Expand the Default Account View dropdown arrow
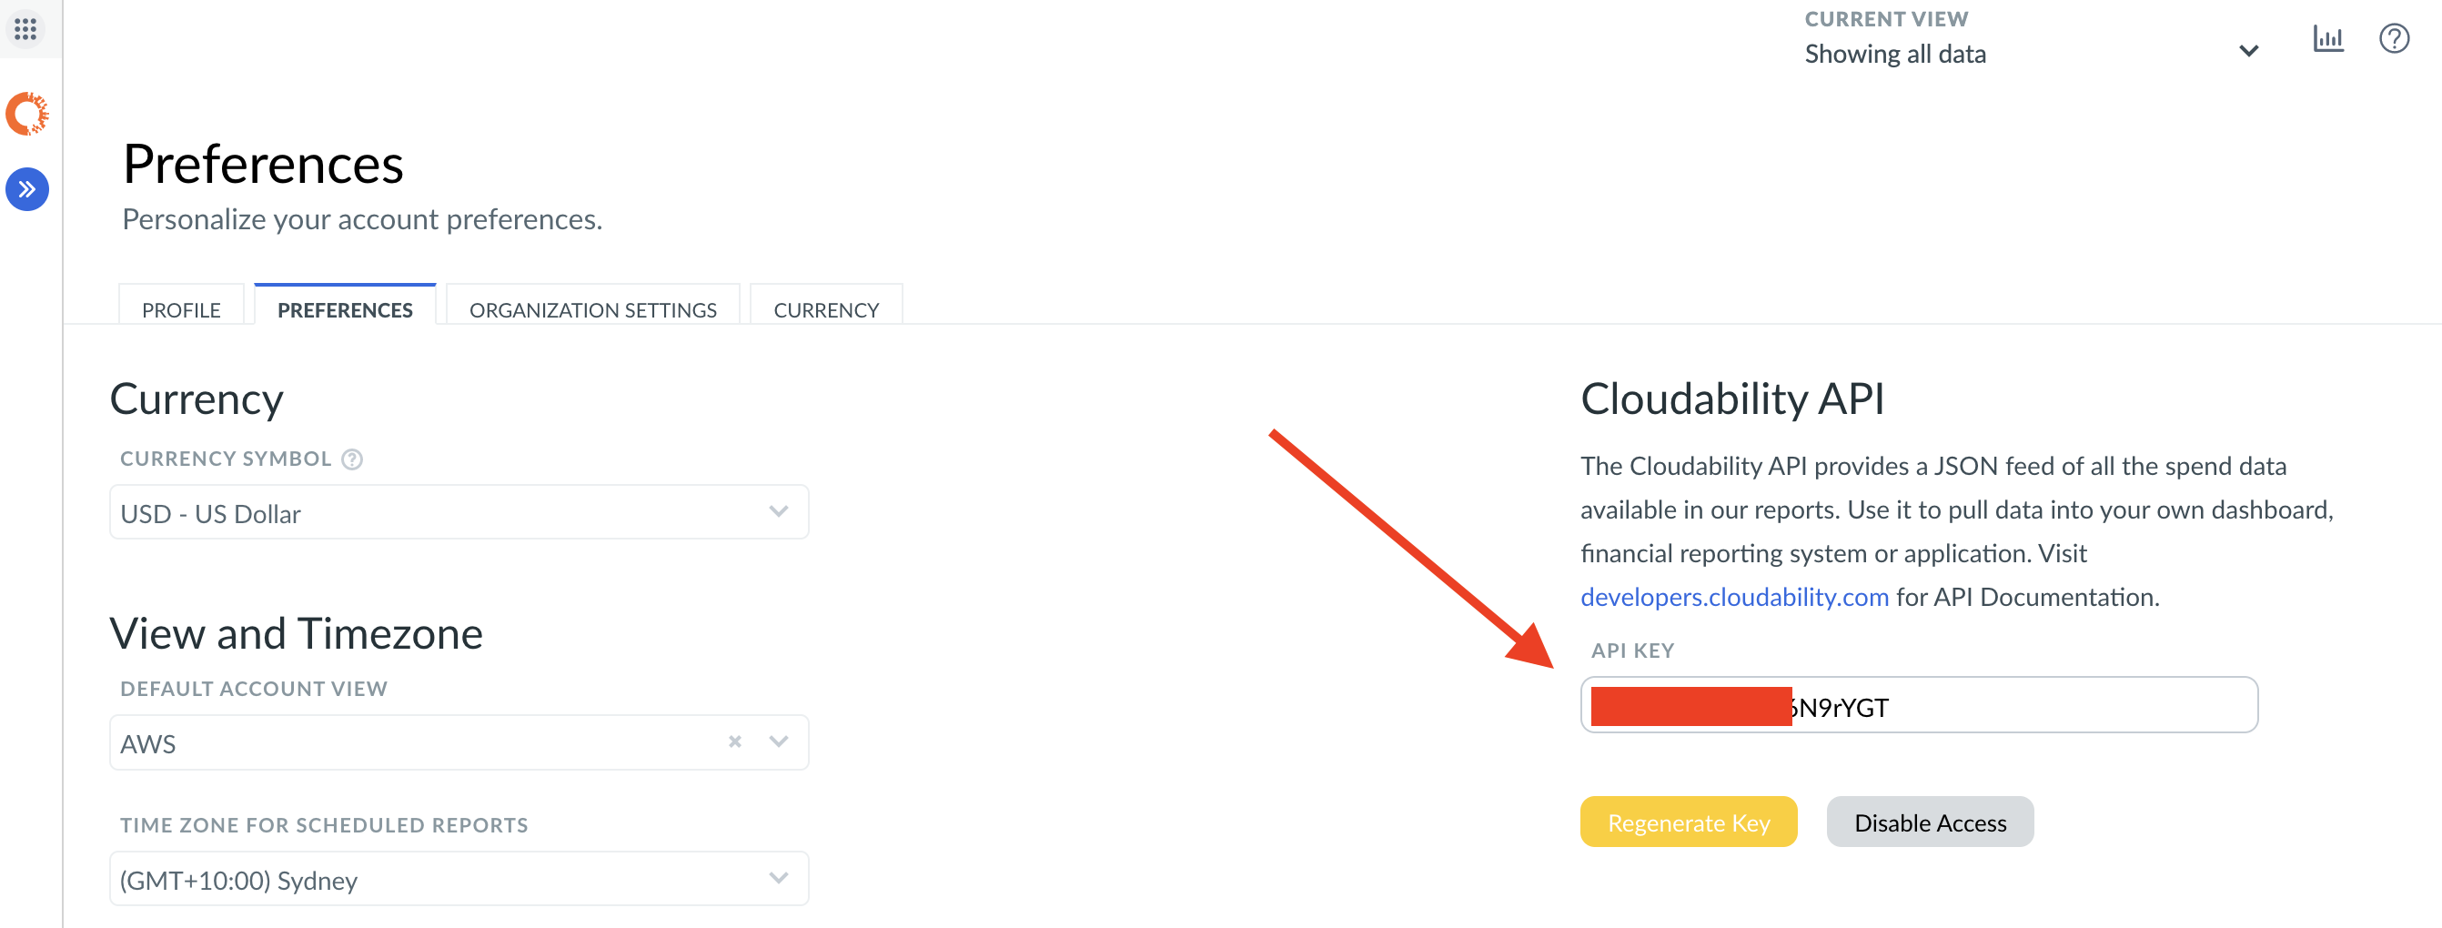The width and height of the screenshot is (2442, 928). click(x=778, y=742)
